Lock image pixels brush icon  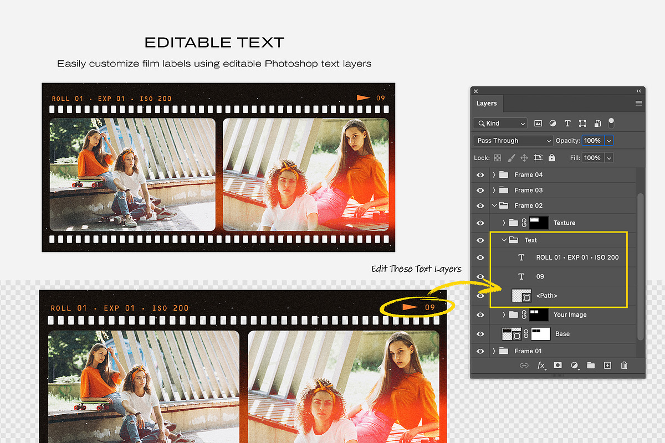(511, 158)
